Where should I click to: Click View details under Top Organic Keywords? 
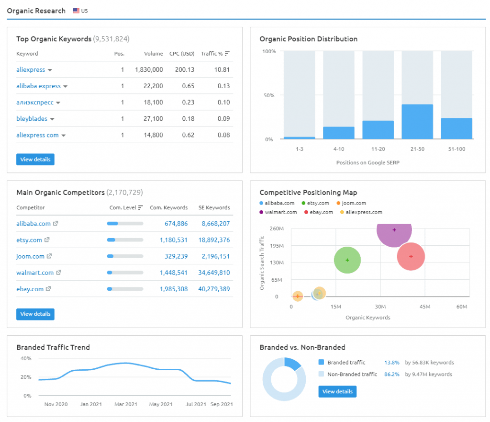(35, 159)
